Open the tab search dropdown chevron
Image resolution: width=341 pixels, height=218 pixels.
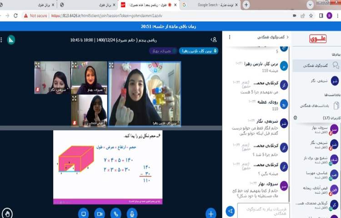click(x=310, y=5)
